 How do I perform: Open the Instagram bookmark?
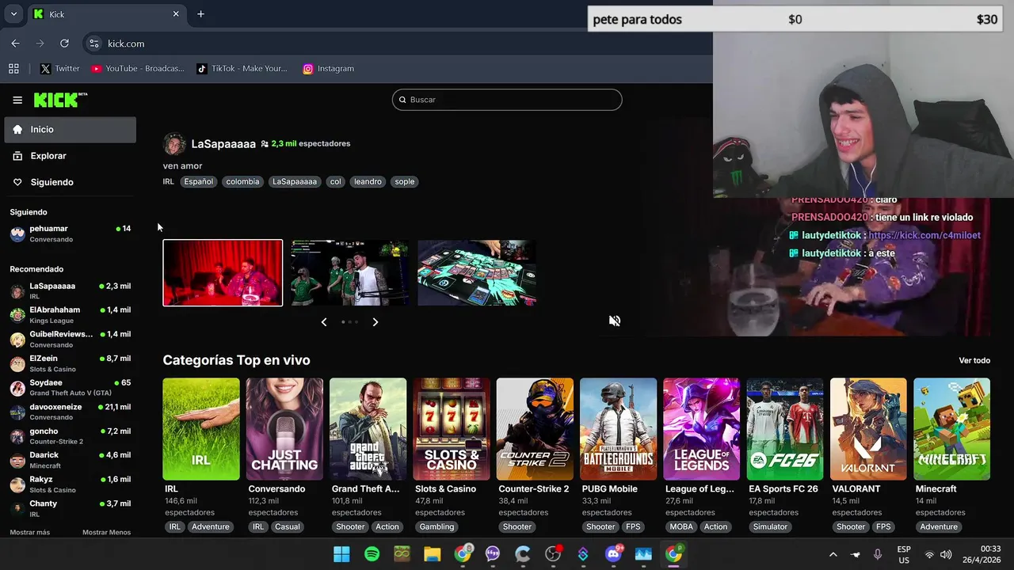click(328, 69)
